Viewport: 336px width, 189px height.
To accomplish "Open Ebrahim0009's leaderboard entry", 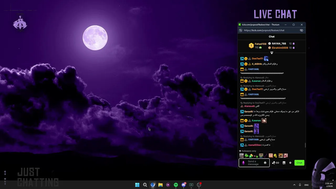I will tap(280, 48).
